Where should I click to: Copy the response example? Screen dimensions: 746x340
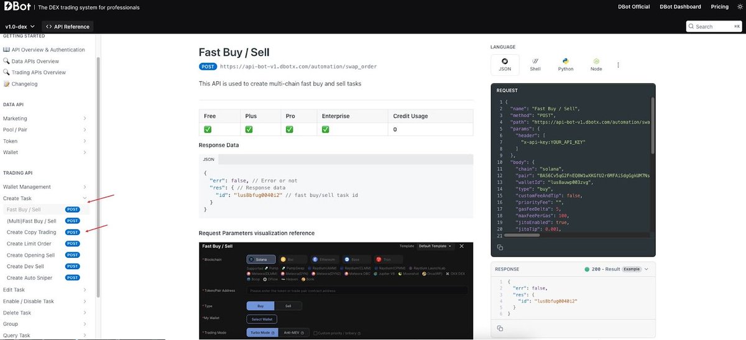[500, 328]
